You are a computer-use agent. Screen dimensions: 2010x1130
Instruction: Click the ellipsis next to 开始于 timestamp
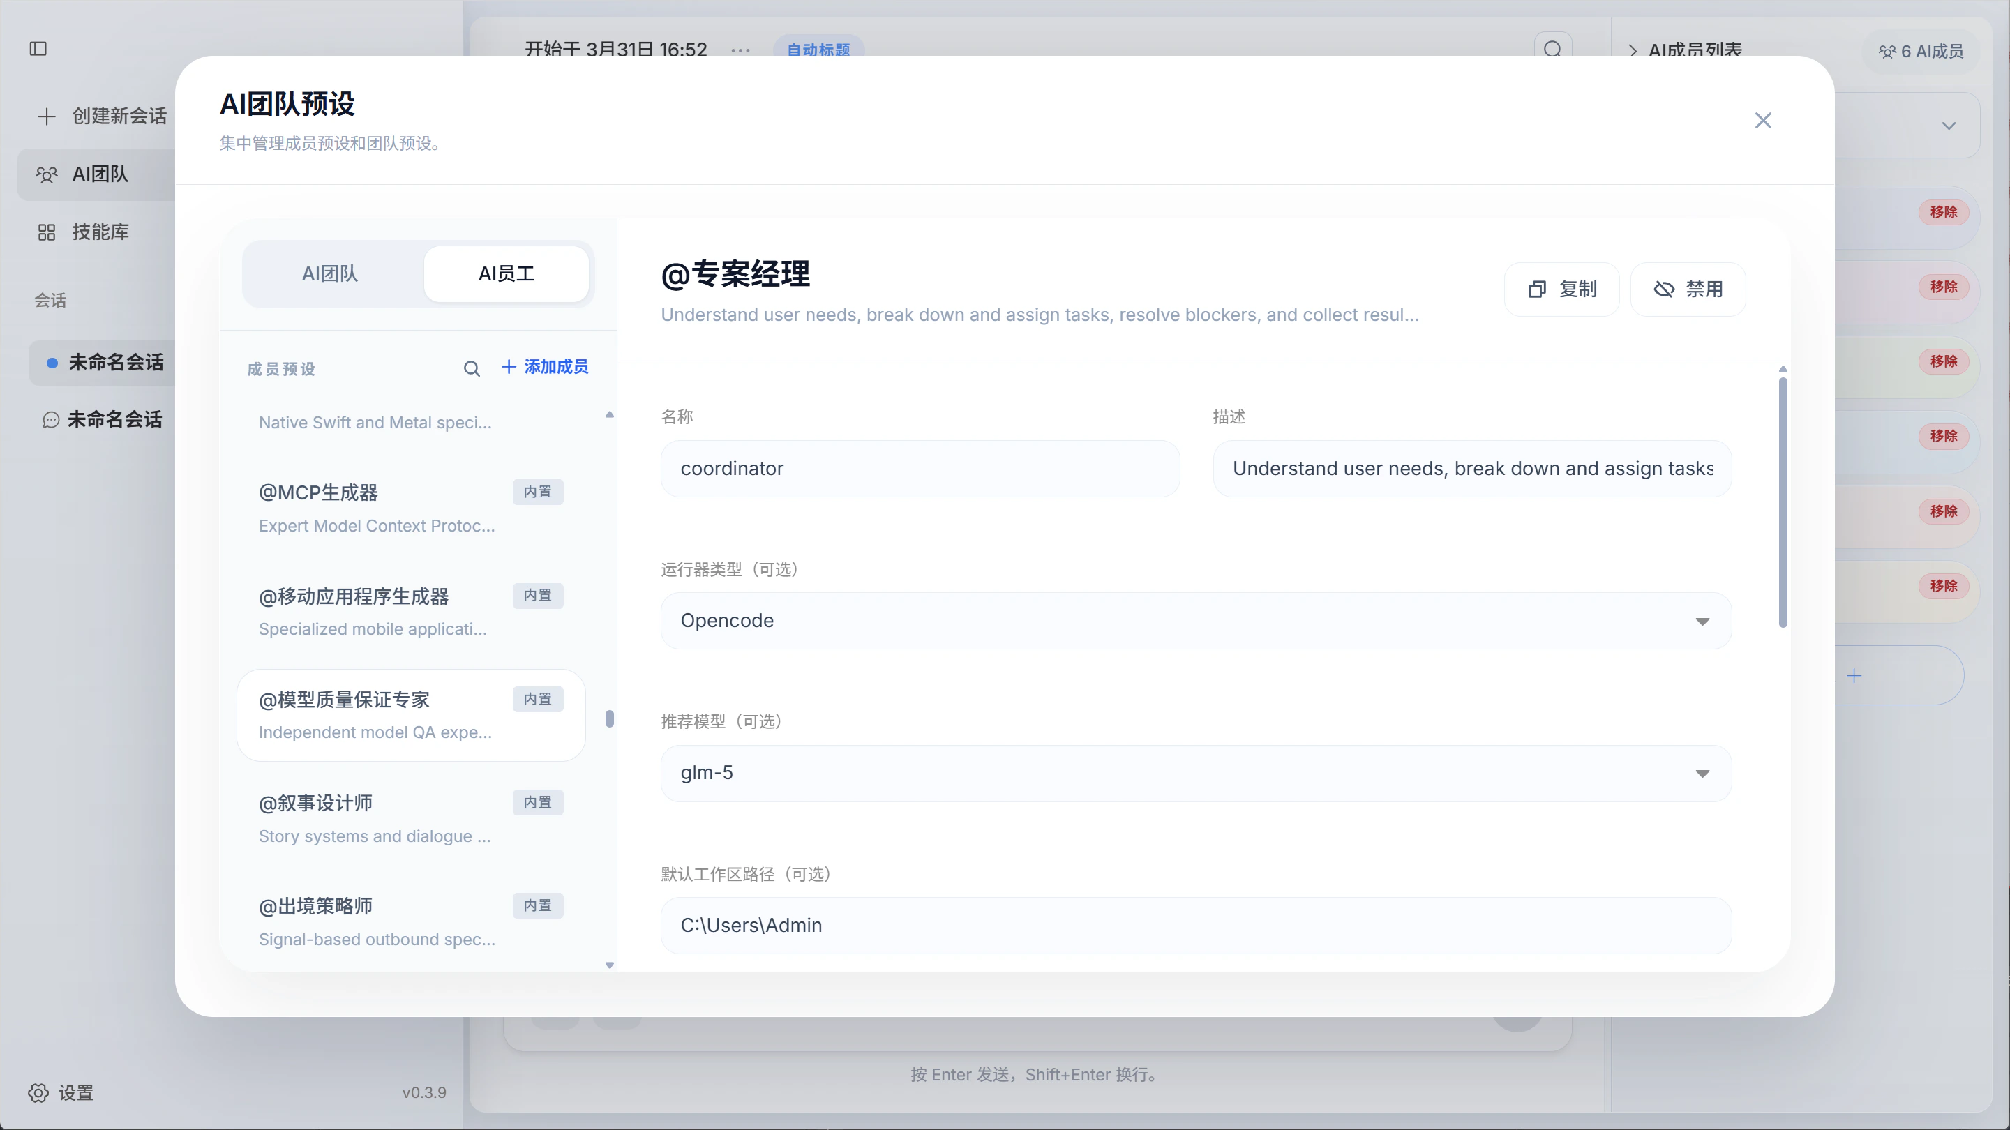[x=740, y=50]
